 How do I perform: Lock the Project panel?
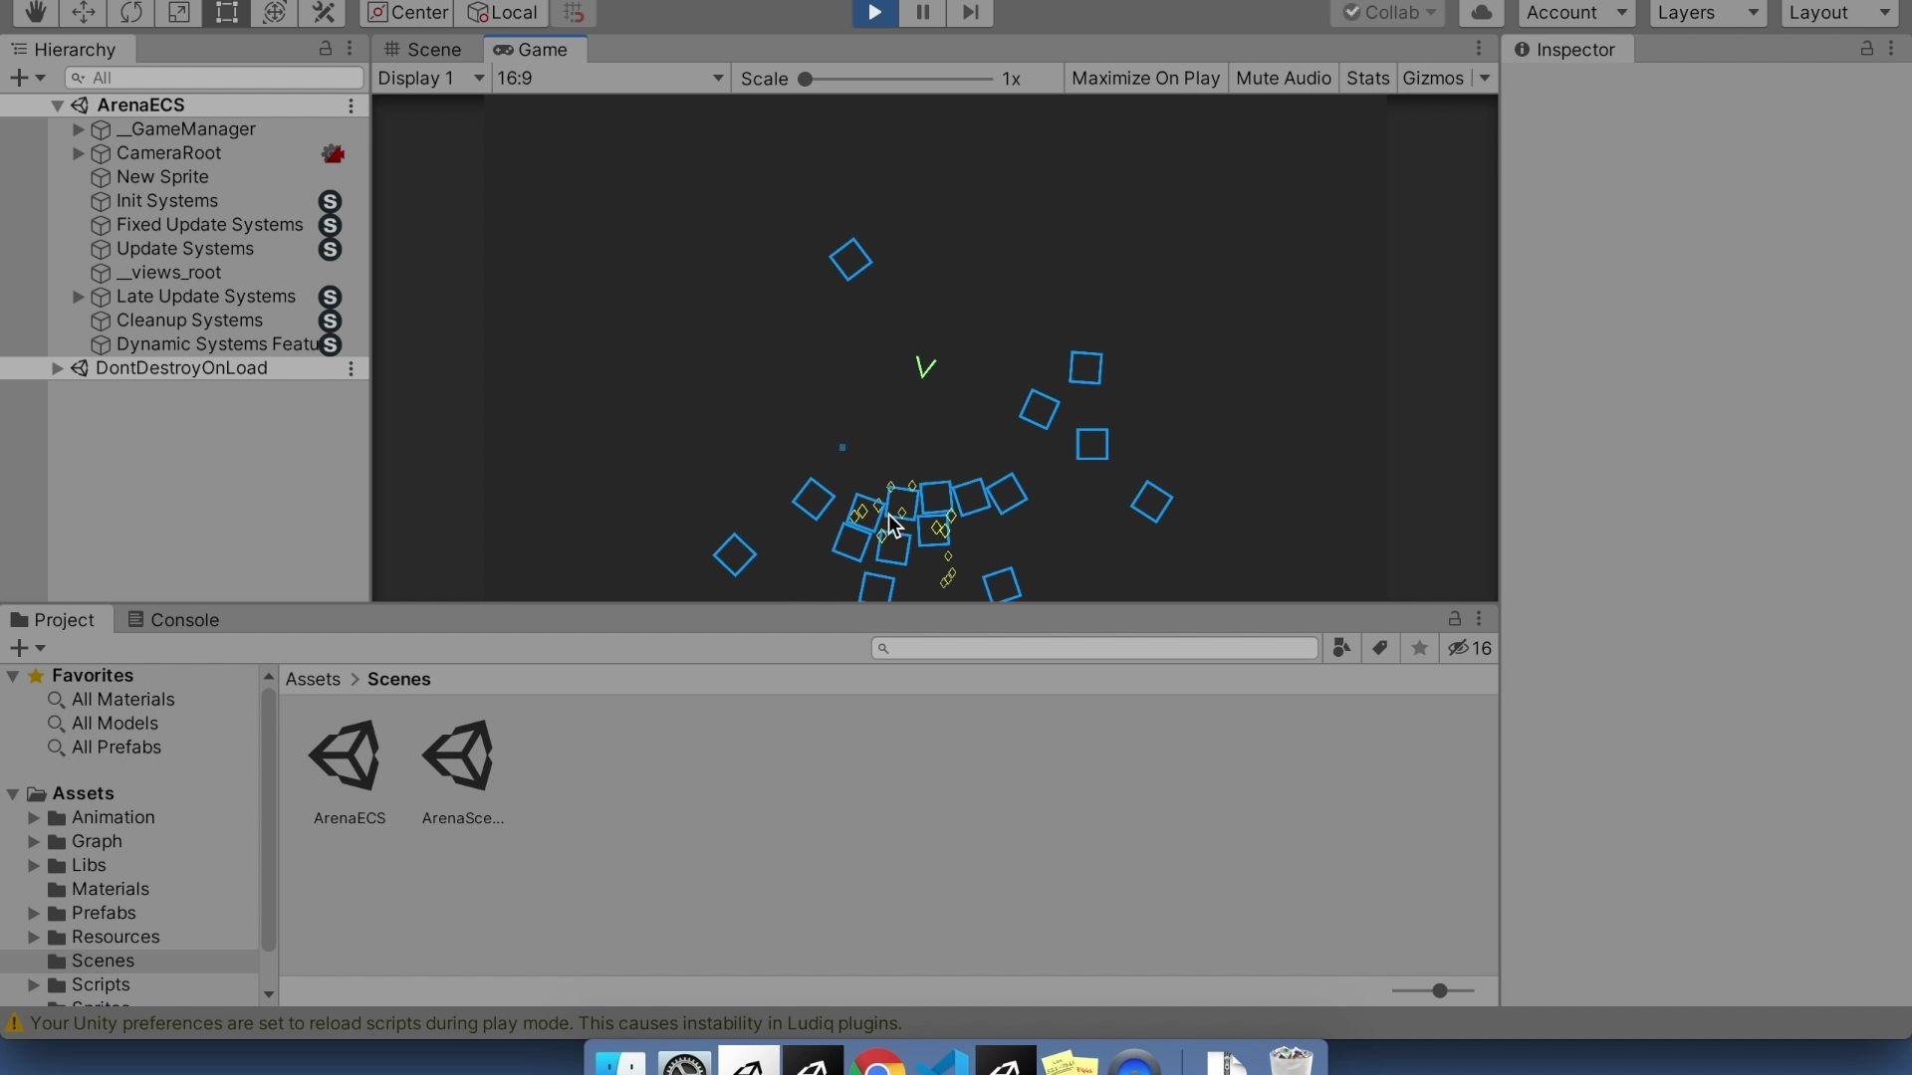pyautogui.click(x=1455, y=618)
